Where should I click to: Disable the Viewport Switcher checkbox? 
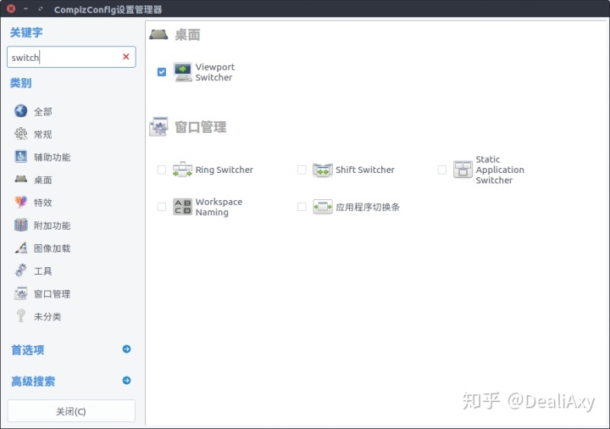[x=162, y=72]
